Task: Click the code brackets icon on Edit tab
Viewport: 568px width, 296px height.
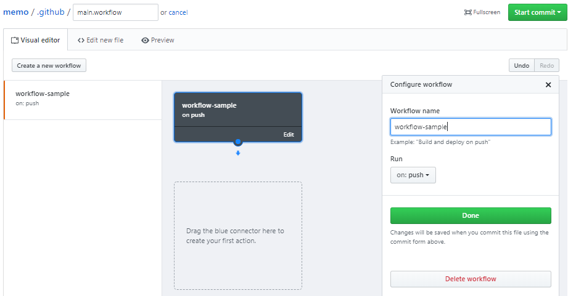Action: [x=81, y=40]
